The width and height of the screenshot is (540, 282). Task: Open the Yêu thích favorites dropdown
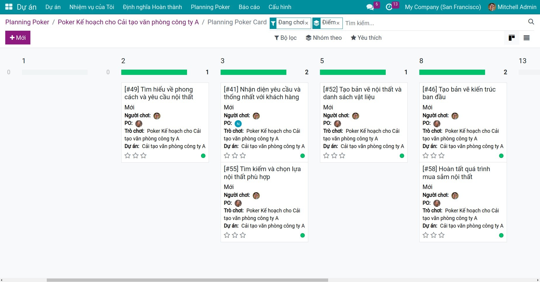coord(366,38)
